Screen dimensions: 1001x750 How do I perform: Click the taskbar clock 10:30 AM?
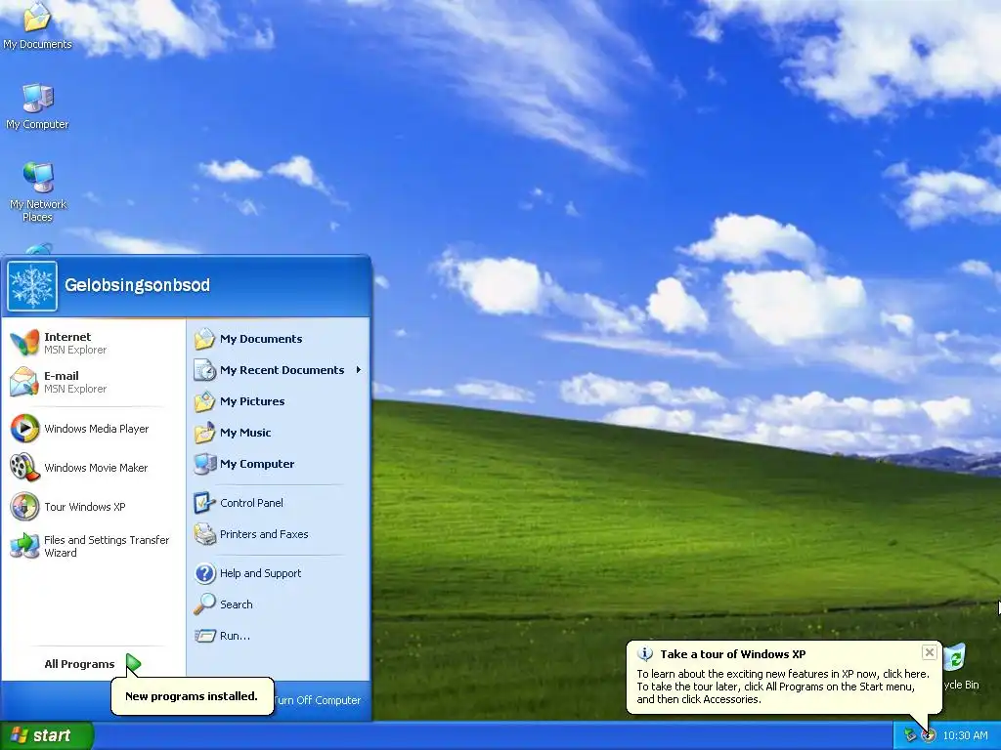click(x=965, y=736)
